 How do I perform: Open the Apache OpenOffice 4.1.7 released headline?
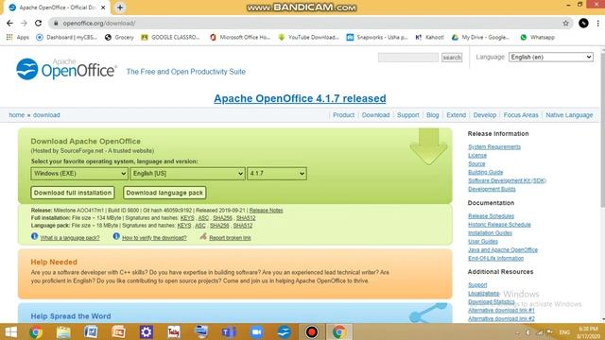click(300, 98)
